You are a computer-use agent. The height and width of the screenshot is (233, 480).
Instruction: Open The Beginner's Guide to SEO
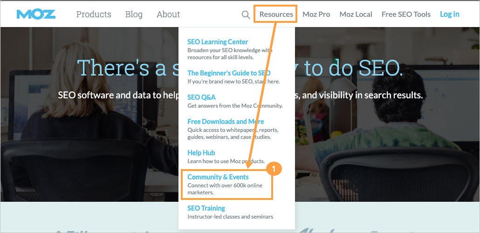pos(229,73)
